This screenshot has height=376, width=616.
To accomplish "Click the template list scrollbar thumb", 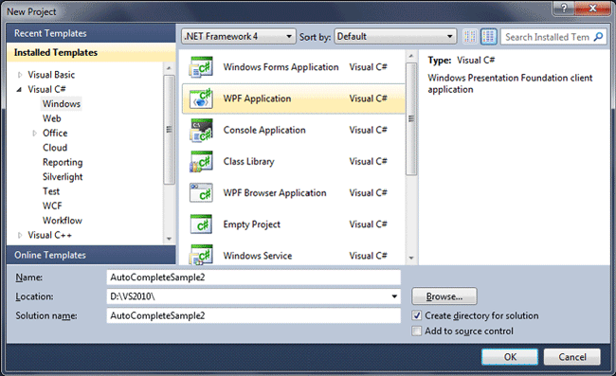I will 411,118.
